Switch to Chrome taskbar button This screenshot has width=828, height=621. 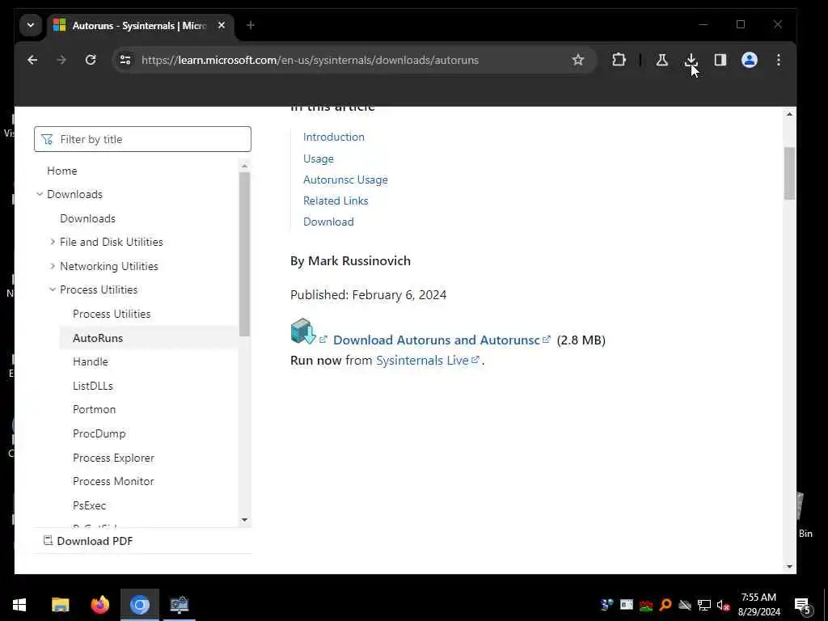click(139, 605)
